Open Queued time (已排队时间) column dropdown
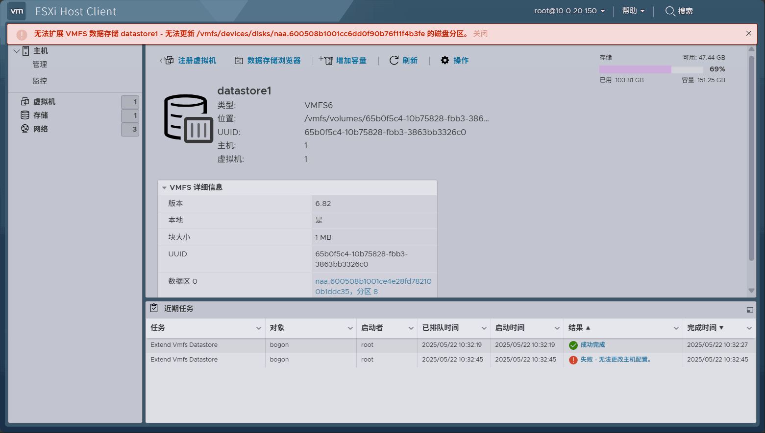Viewport: 765px width, 433px height. point(484,328)
